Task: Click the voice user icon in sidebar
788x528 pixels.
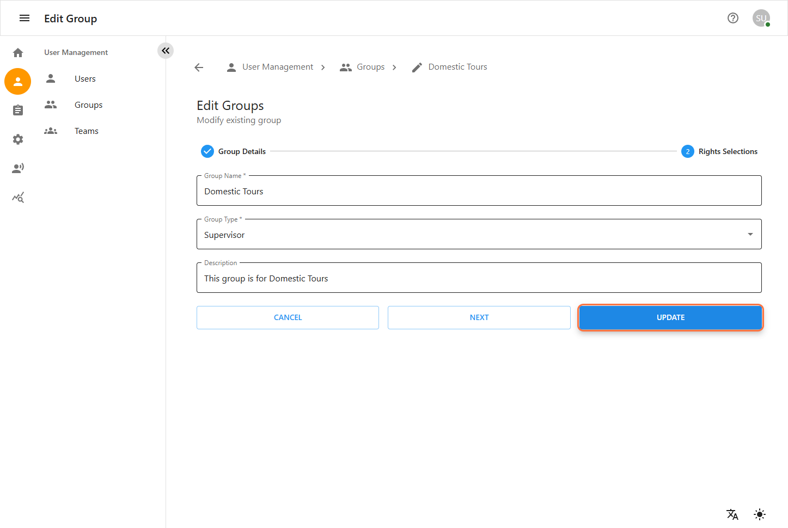Action: tap(18, 168)
